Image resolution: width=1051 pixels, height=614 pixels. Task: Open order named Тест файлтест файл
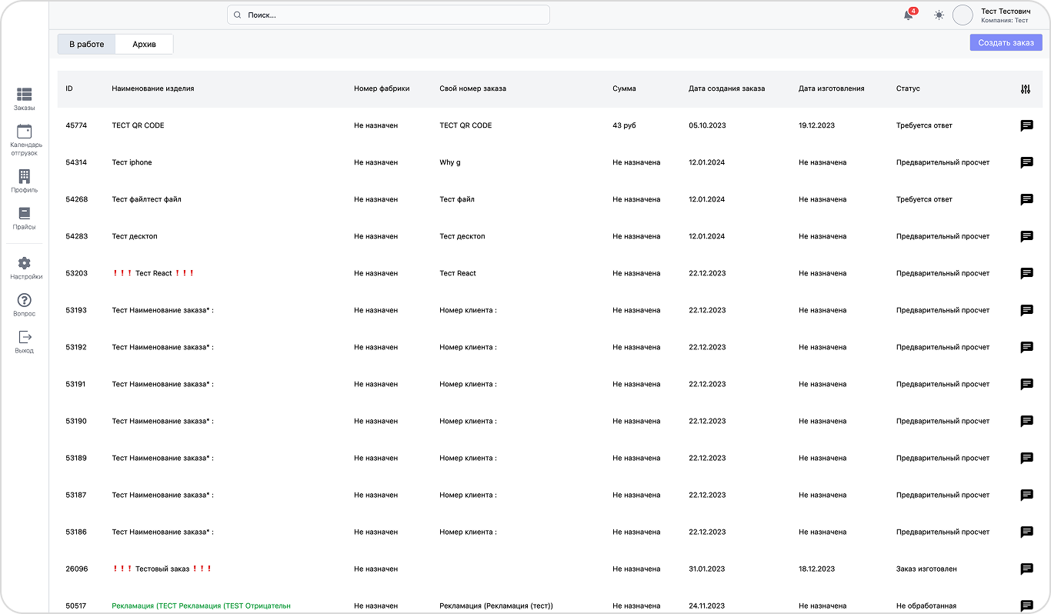click(x=146, y=199)
